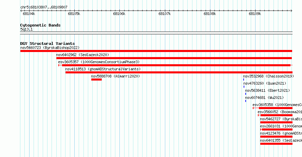Click the short red bar of nsv5888708
The width and height of the screenshot is (302, 157).
pyautogui.click(x=96, y=80)
